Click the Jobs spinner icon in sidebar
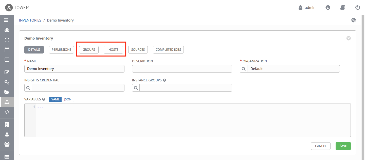This screenshot has width=365, height=160. [x=7, y=40]
